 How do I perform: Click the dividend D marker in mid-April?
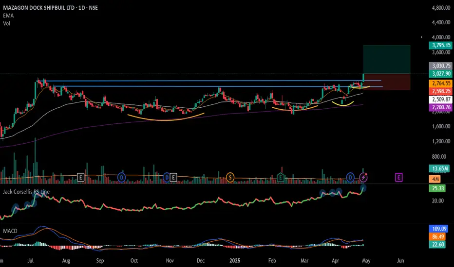[350, 177]
